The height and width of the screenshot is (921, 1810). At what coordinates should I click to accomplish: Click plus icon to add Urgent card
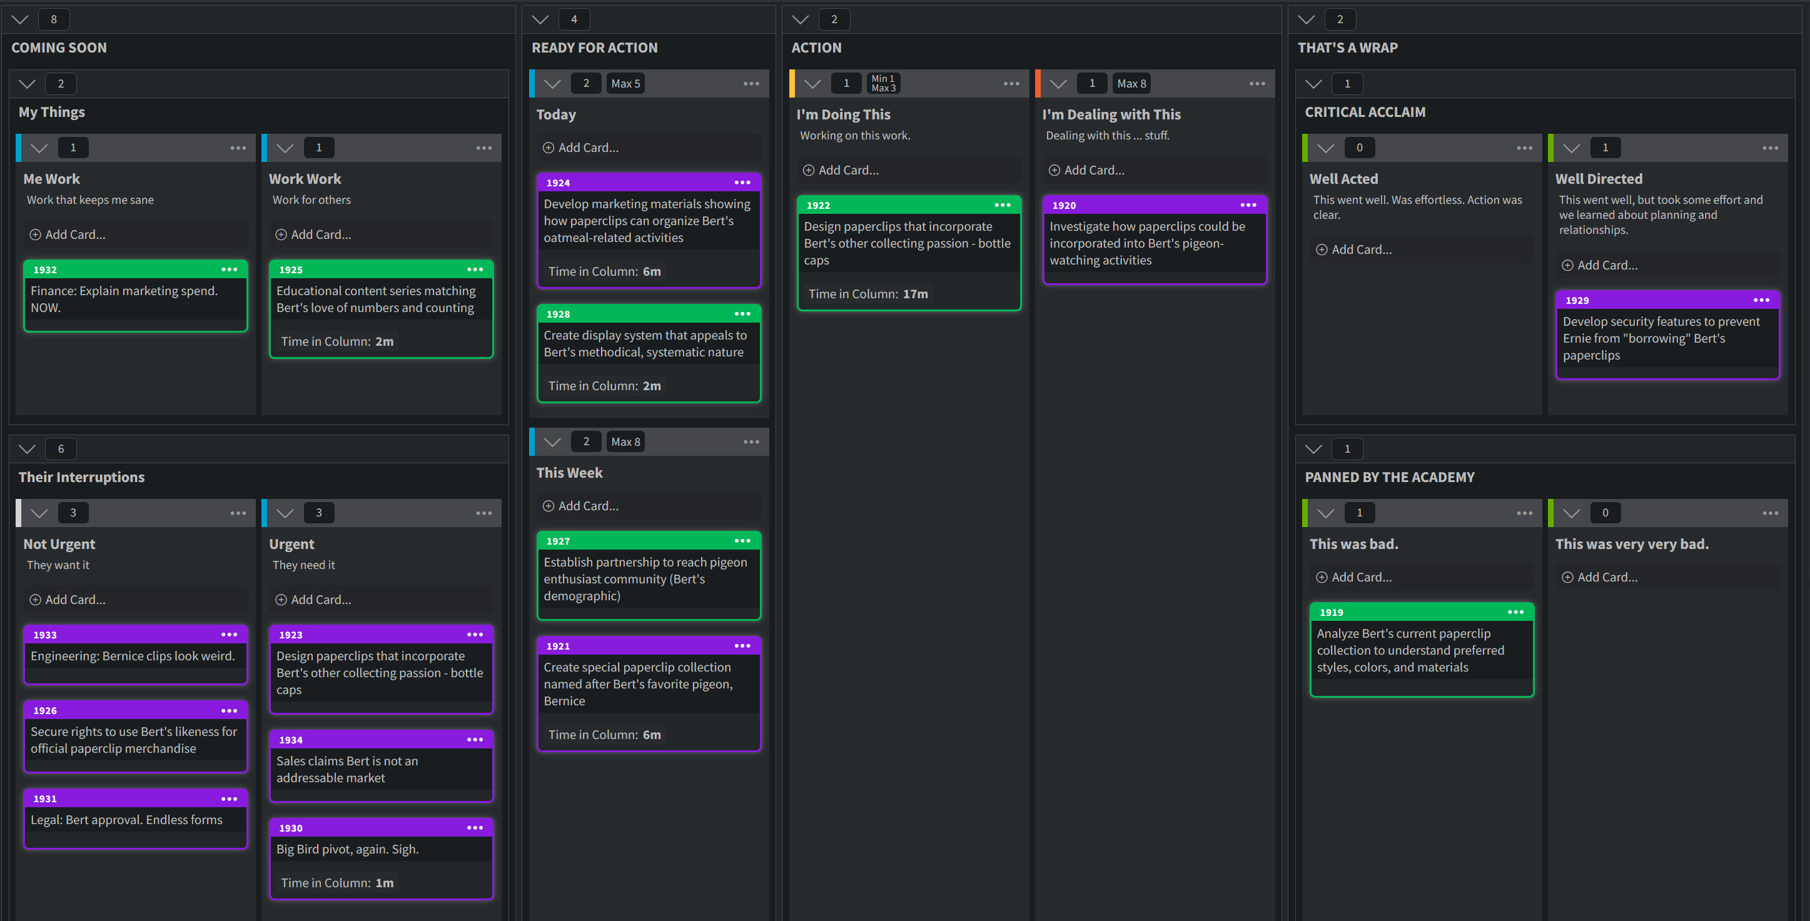(281, 599)
